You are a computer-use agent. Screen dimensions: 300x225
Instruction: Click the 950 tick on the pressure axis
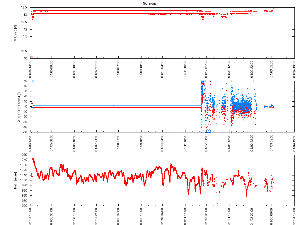pos(24,206)
